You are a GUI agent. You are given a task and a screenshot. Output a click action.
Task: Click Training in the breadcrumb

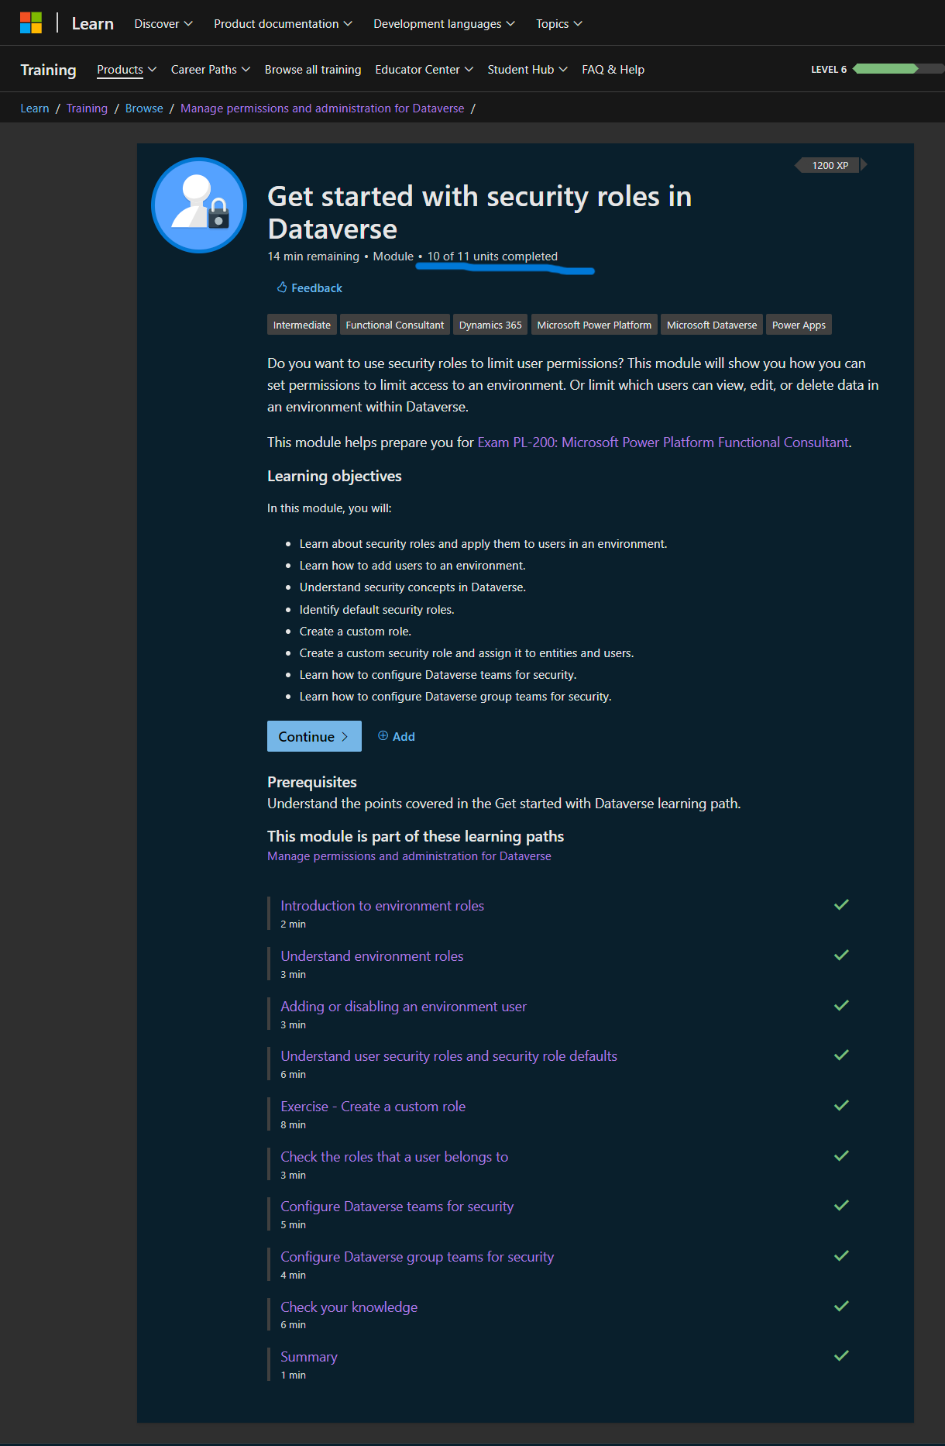point(87,108)
